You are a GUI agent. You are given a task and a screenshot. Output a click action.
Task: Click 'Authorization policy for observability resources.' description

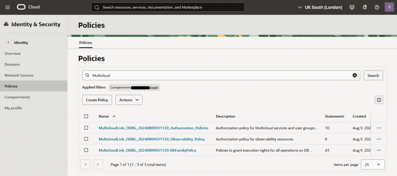(x=255, y=139)
